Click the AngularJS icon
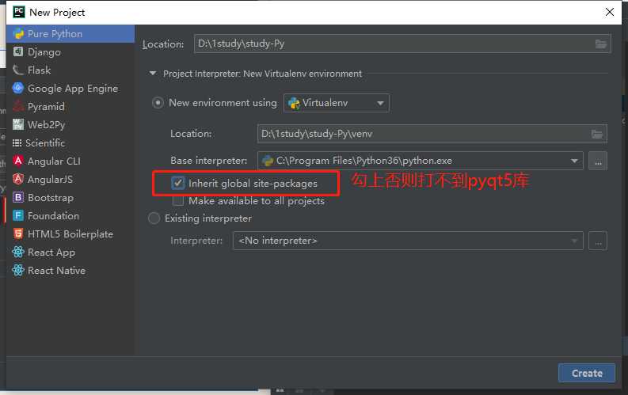 (18, 179)
